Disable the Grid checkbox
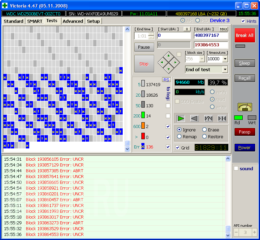The height and width of the screenshot is (240, 260). [178, 148]
